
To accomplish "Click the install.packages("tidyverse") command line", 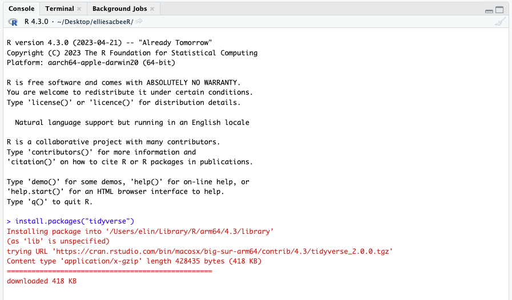I will [x=71, y=221].
